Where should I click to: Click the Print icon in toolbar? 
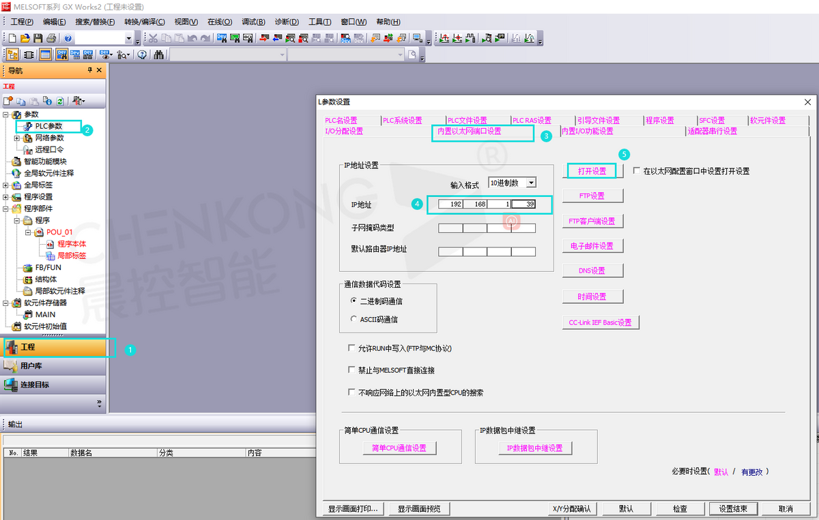(51, 39)
